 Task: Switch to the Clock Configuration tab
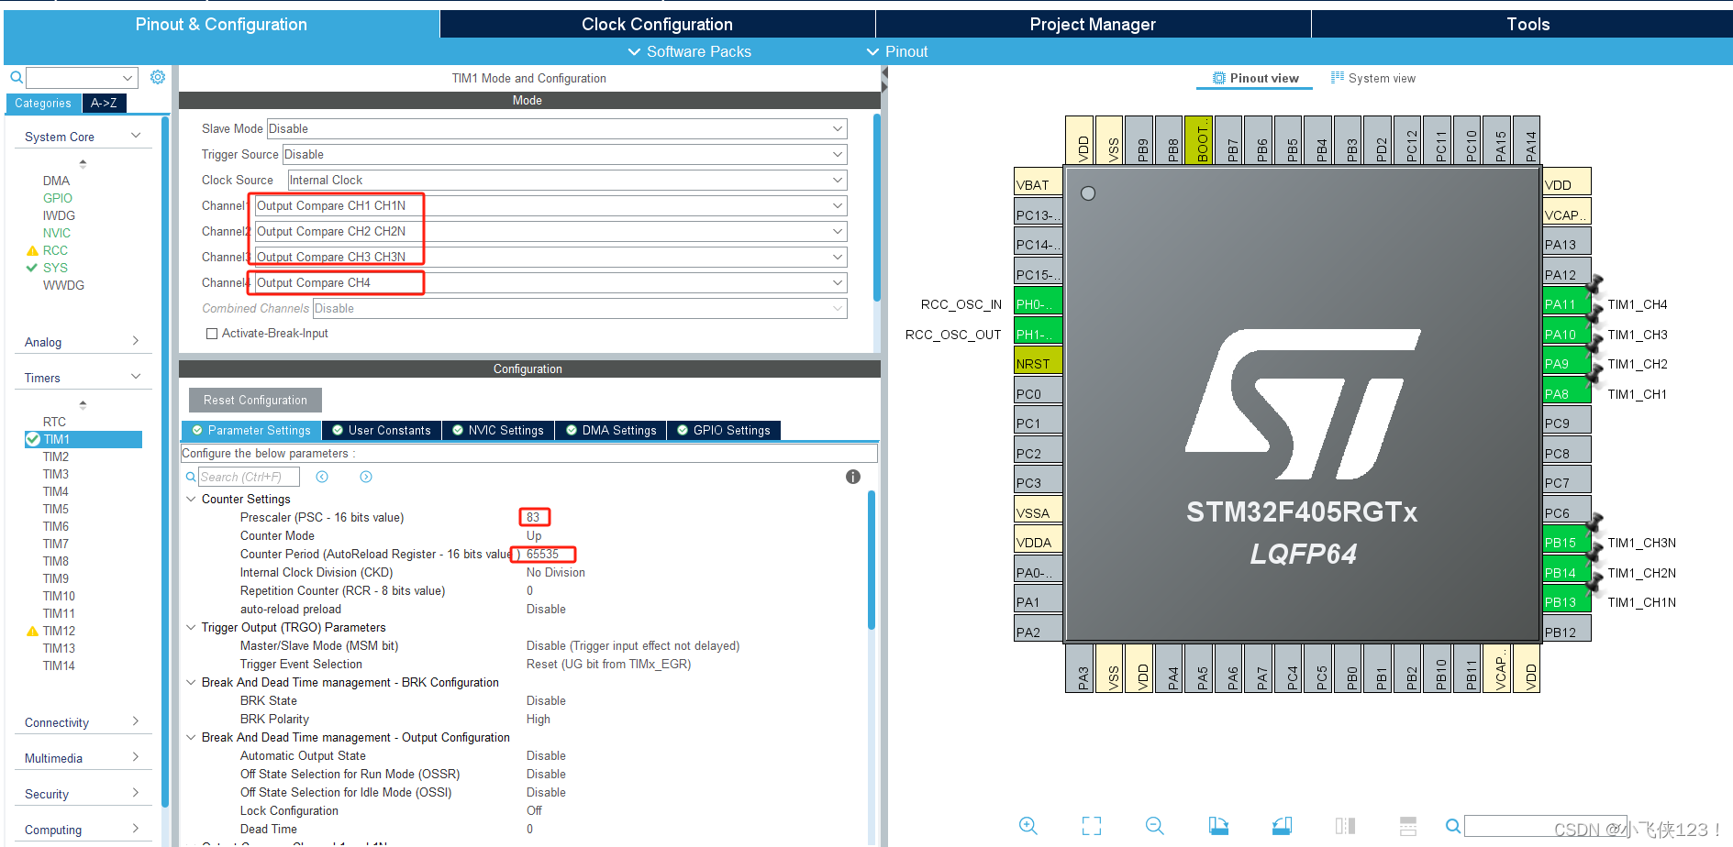point(656,24)
